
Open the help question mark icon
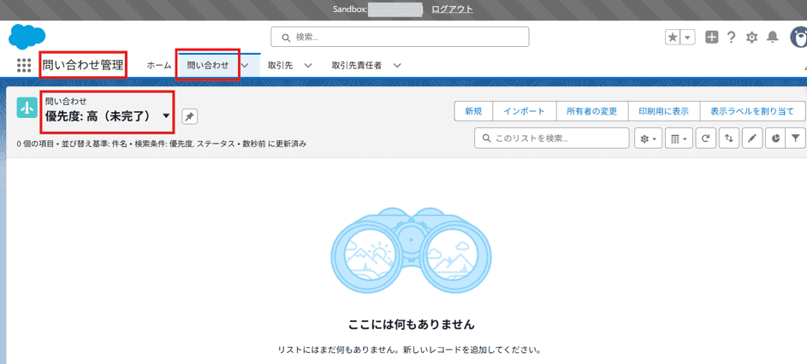pos(731,37)
